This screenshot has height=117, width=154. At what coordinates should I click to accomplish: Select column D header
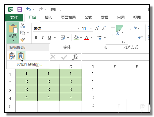[93, 67]
